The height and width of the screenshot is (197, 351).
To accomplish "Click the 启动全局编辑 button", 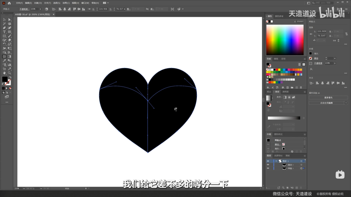I will click(x=326, y=103).
